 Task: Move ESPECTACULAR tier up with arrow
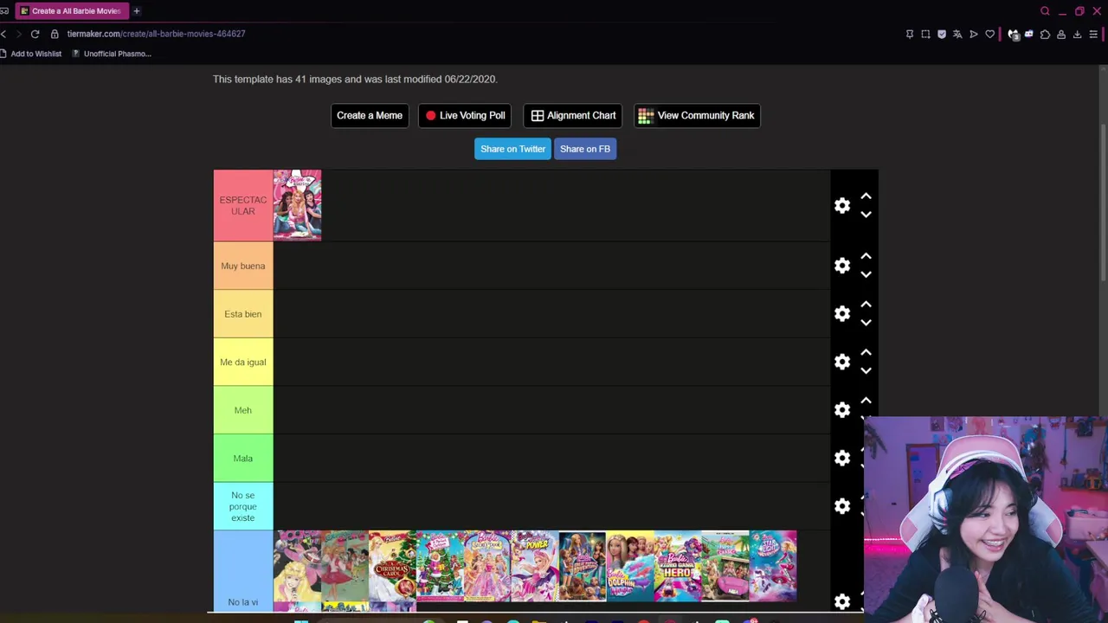click(866, 197)
